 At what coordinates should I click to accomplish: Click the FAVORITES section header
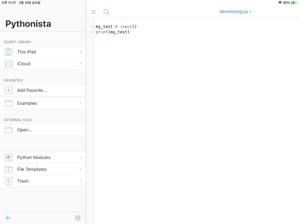point(13,81)
